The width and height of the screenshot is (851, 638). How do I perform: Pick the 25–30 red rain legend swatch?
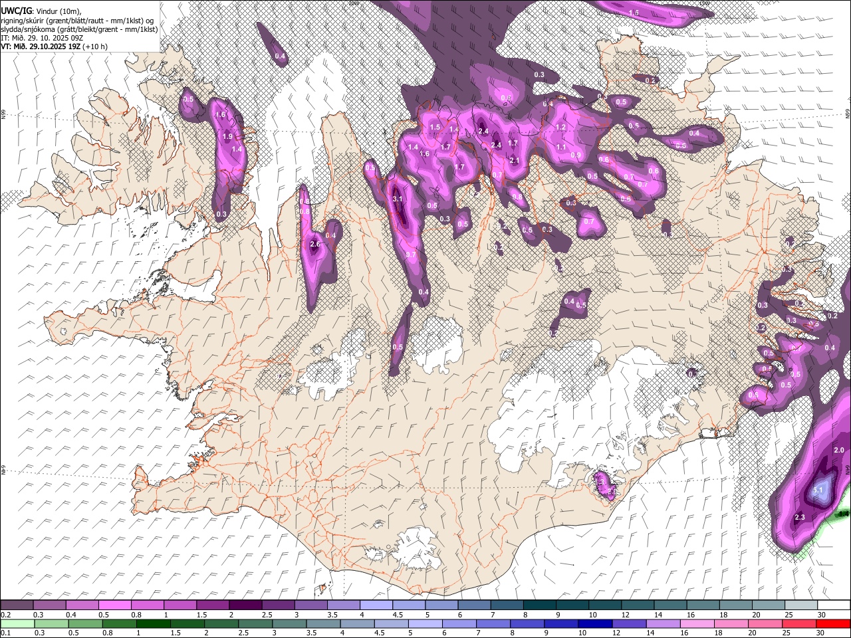click(799, 624)
